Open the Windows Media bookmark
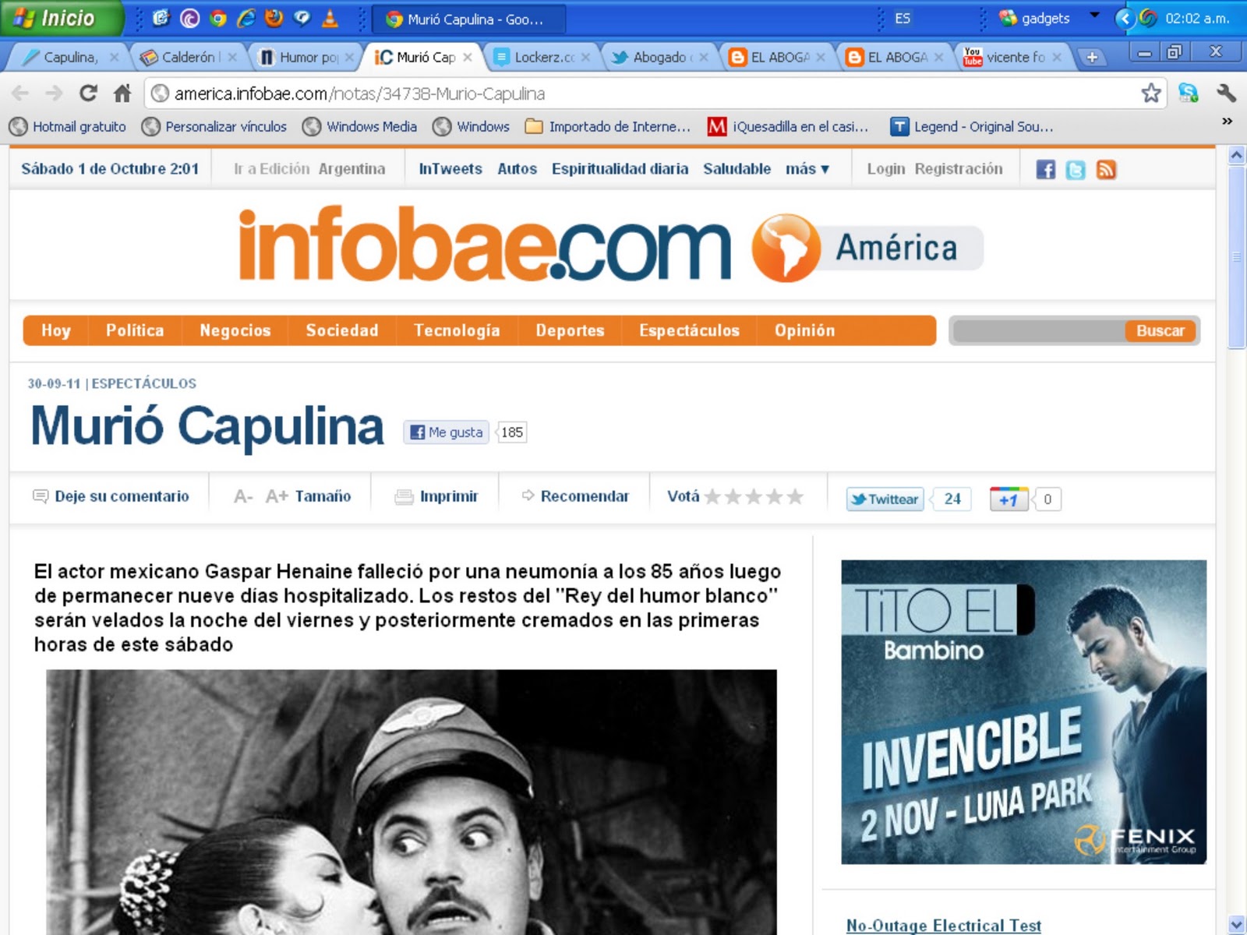Screen dimensions: 1247x935 (359, 126)
